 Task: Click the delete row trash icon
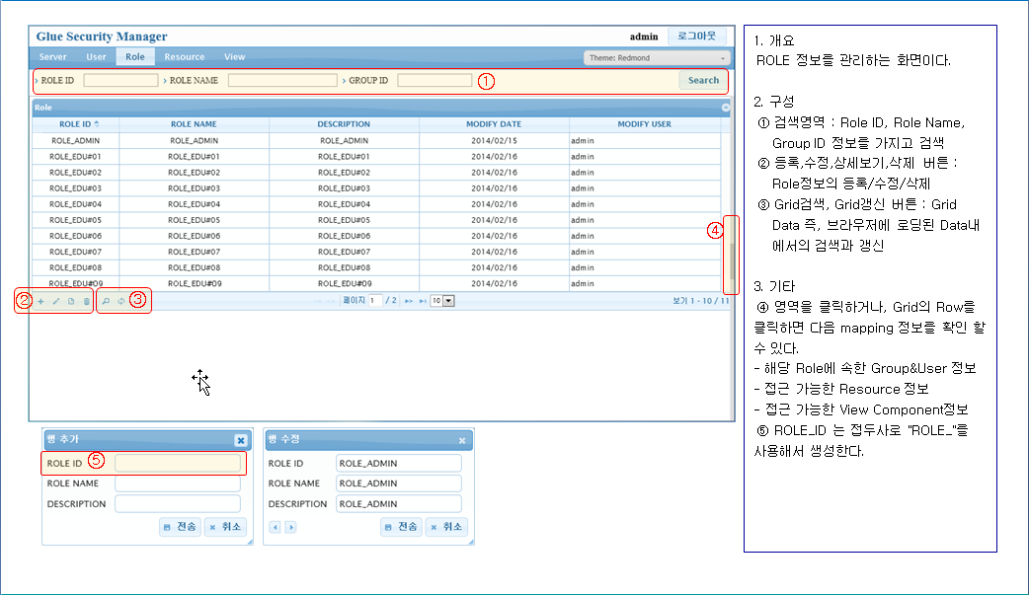point(86,300)
